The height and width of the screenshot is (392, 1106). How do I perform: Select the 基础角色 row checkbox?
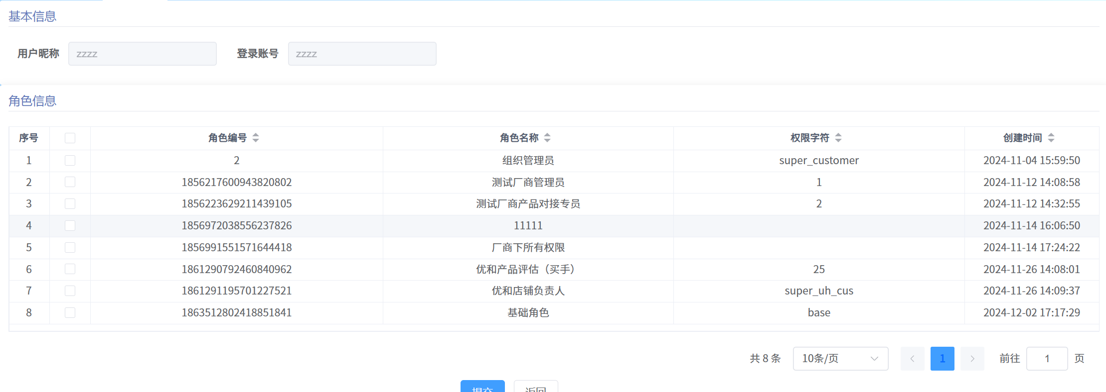pos(70,312)
